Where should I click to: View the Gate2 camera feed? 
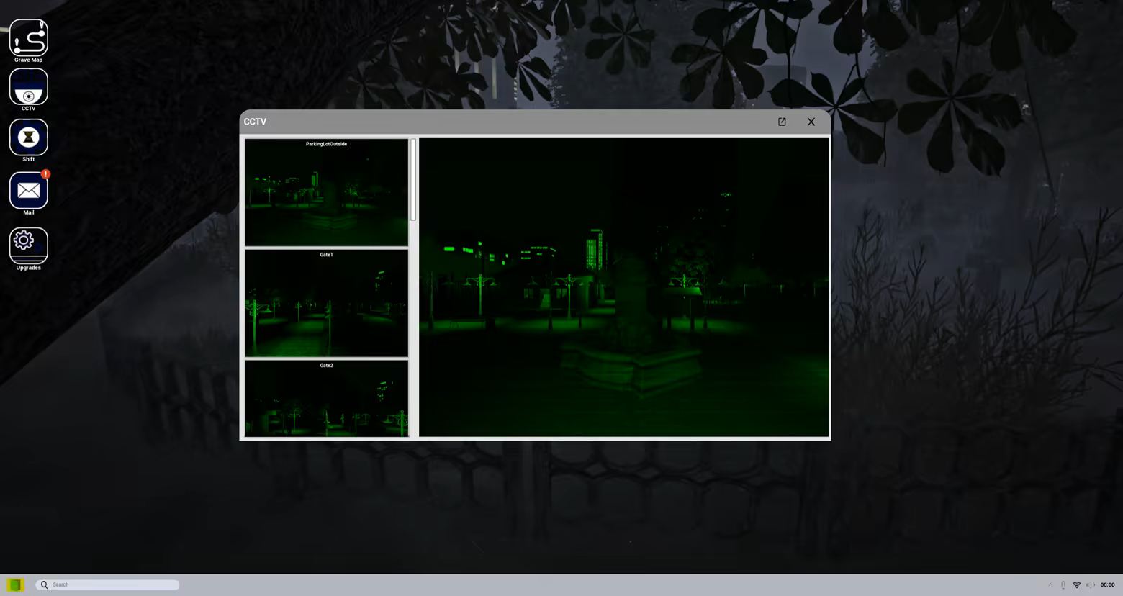coord(326,399)
